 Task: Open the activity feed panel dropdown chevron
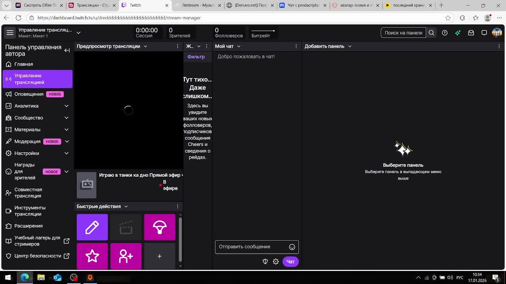click(199, 46)
